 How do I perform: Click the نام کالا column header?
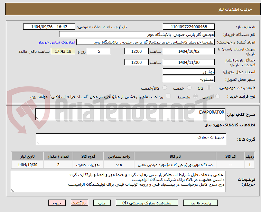point(175,156)
